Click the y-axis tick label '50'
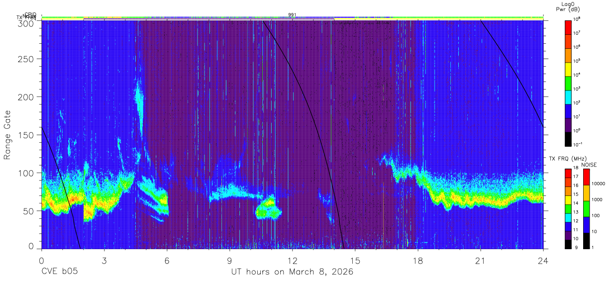 29,210
